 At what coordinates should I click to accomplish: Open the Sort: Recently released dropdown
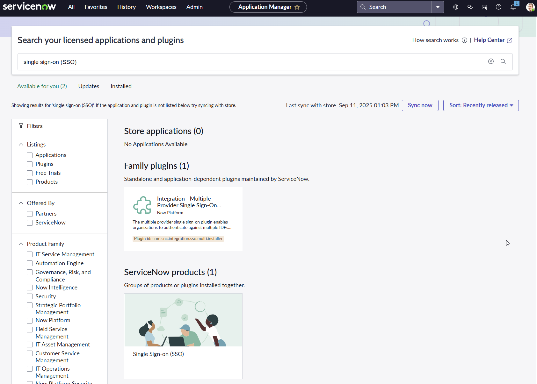coord(481,105)
